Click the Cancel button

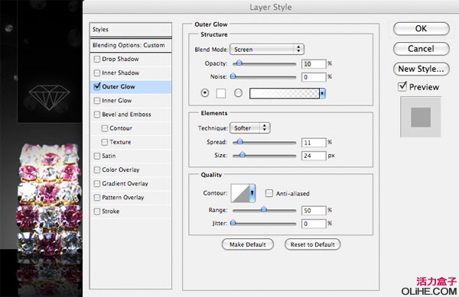click(x=422, y=49)
